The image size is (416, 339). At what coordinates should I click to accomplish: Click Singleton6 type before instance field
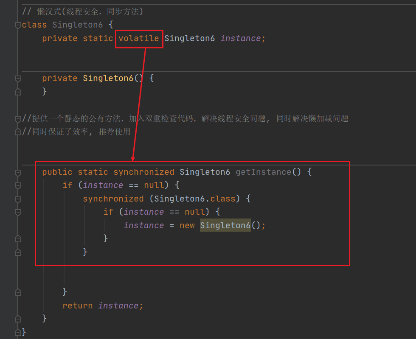(189, 39)
